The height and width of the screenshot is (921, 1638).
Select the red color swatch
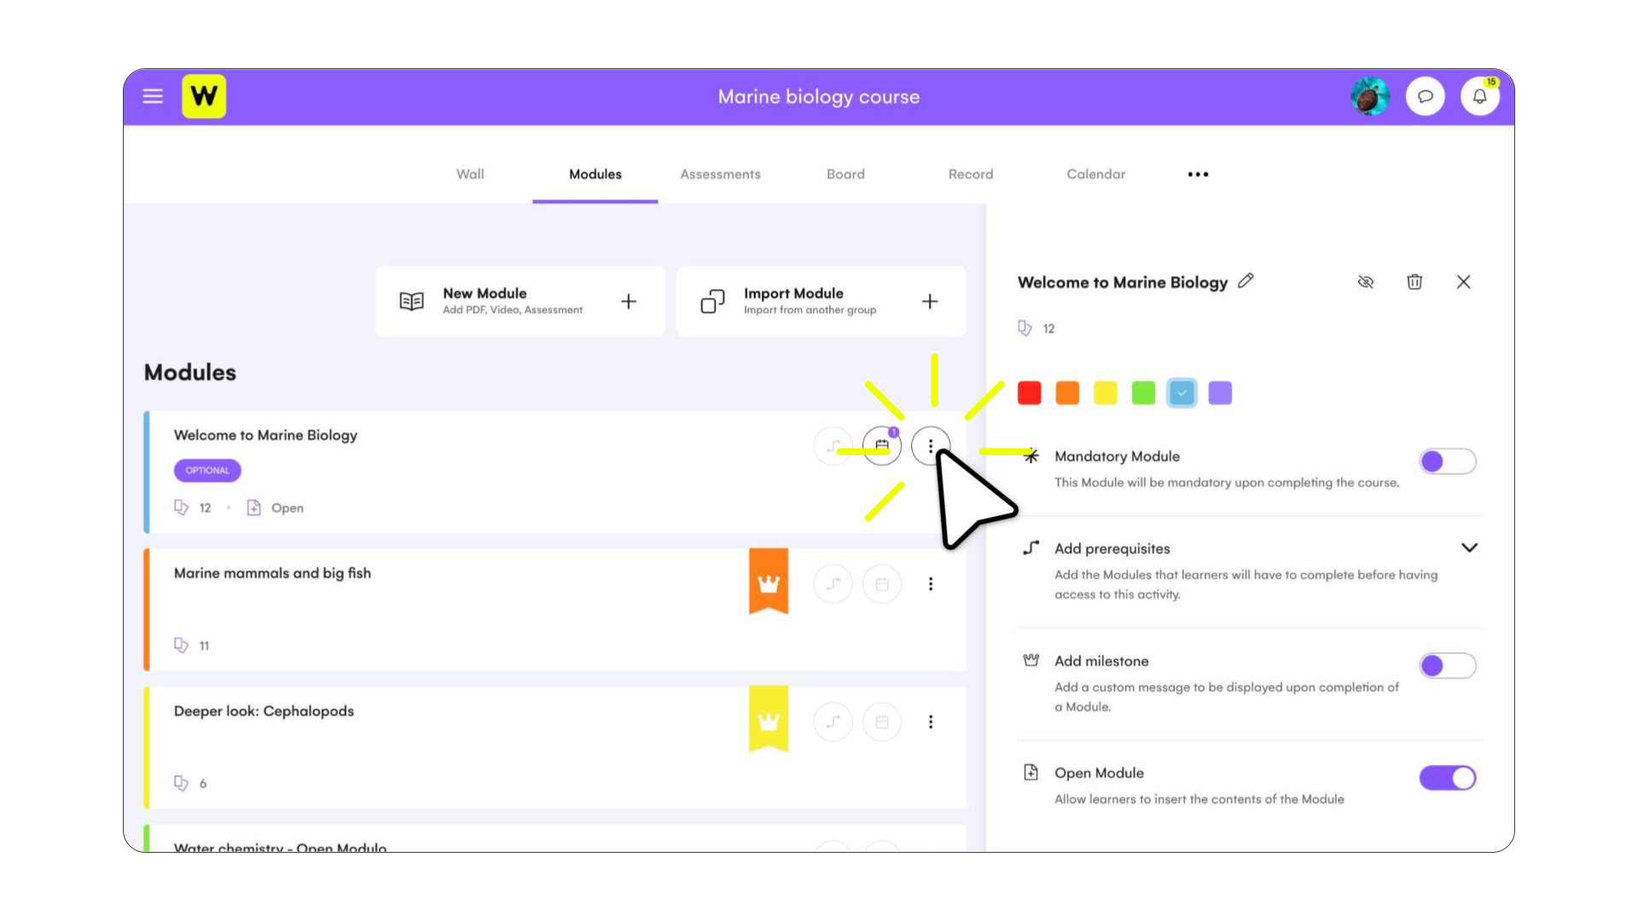[1029, 393]
